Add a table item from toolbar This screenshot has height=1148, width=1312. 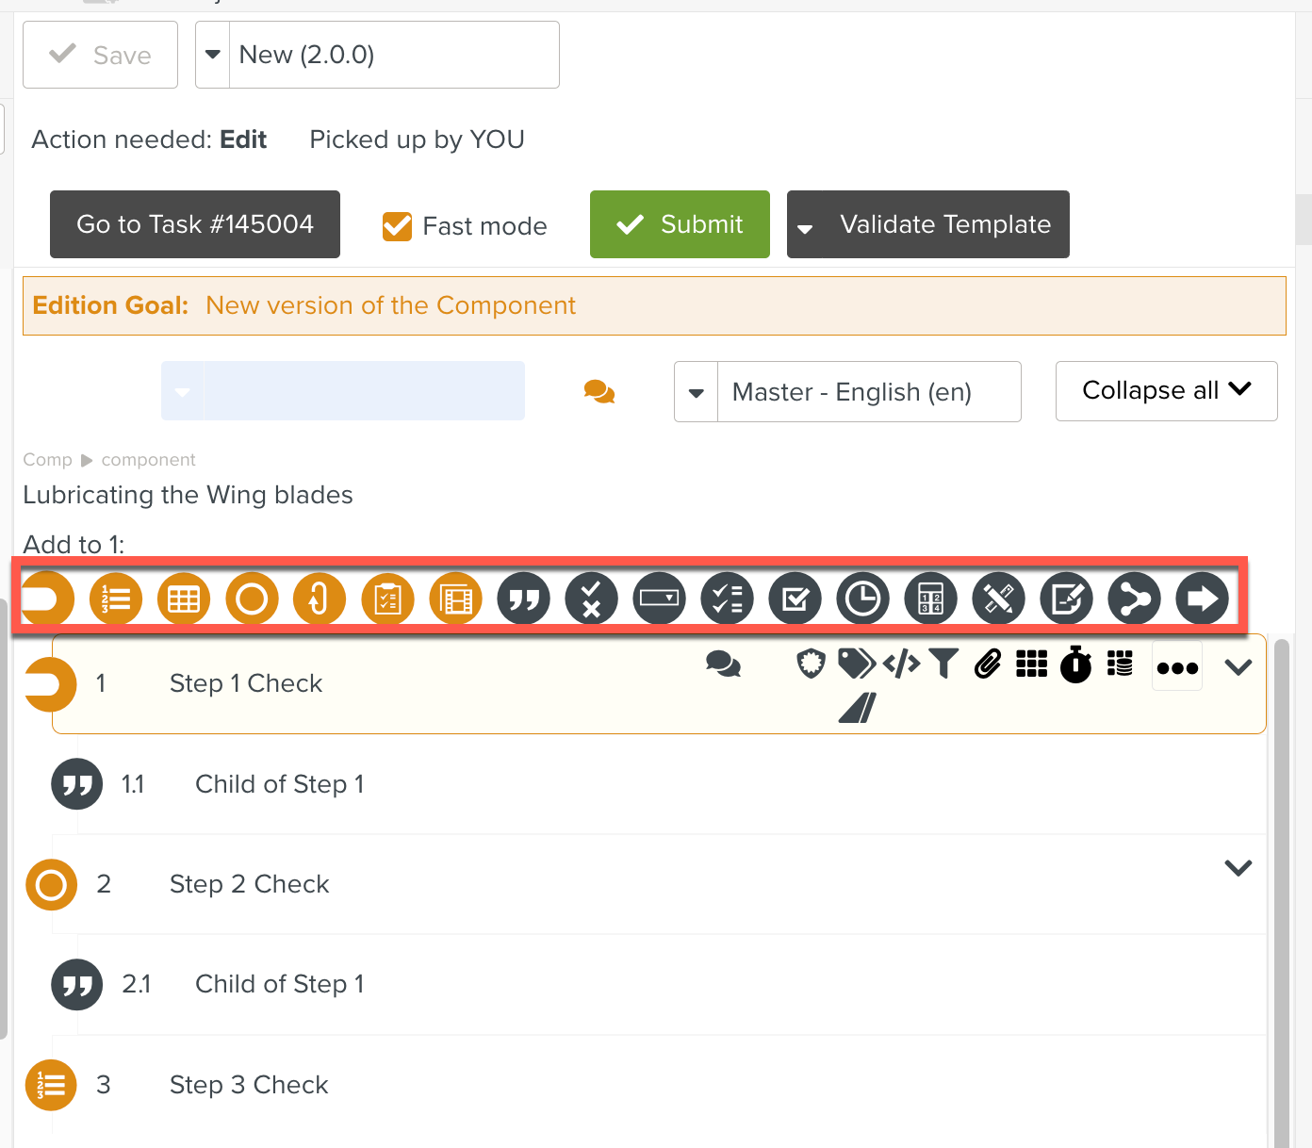[184, 599]
